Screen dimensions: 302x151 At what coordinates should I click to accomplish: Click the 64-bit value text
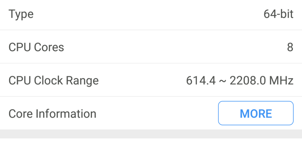pos(278,14)
